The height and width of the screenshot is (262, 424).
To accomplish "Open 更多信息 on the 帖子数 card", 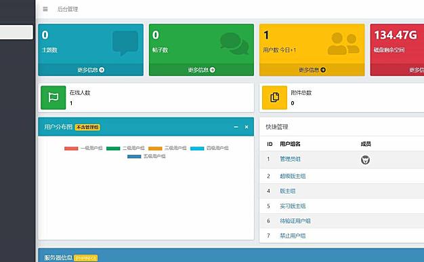I will [x=201, y=70].
